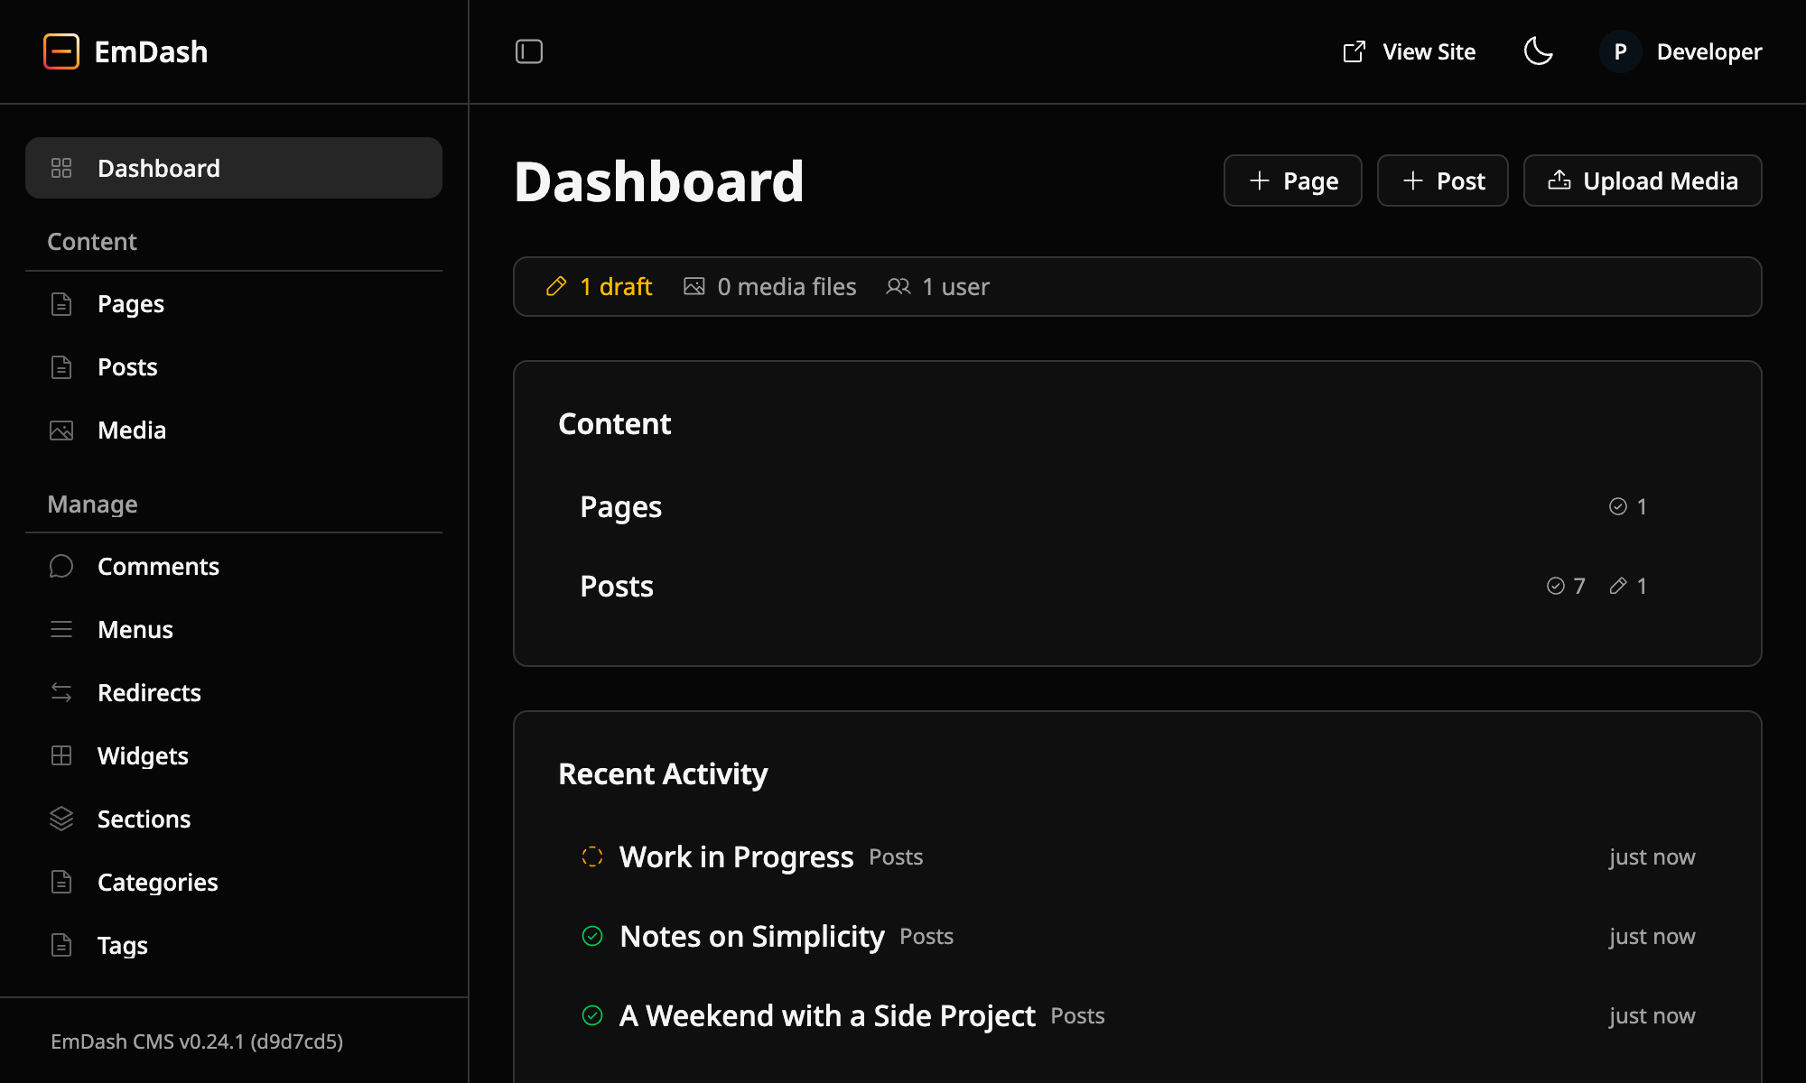Click the Dashboard grid icon in sidebar
1806x1083 pixels.
click(x=61, y=168)
